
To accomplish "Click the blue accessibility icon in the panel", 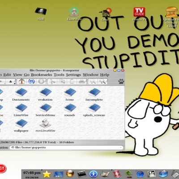I will pyautogui.click(x=94, y=174).
